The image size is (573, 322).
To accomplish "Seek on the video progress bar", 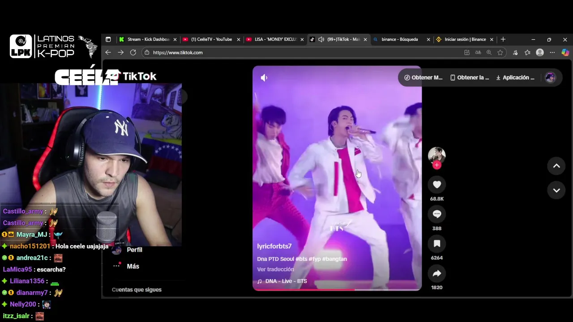I will 337,290.
